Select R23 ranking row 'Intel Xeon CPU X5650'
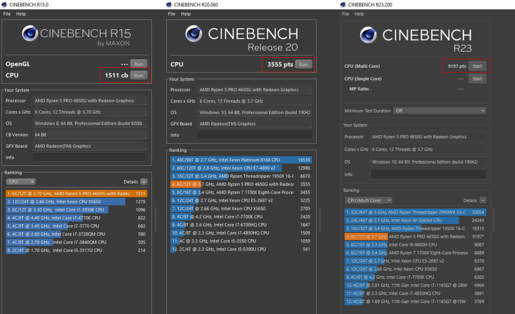This screenshot has height=314, width=515. click(415, 269)
